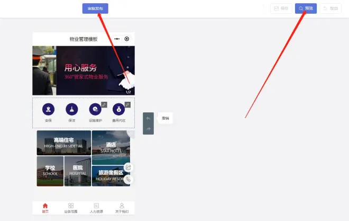Tap the floating phone call icon
Screen dimensions: 349x221
point(128,179)
